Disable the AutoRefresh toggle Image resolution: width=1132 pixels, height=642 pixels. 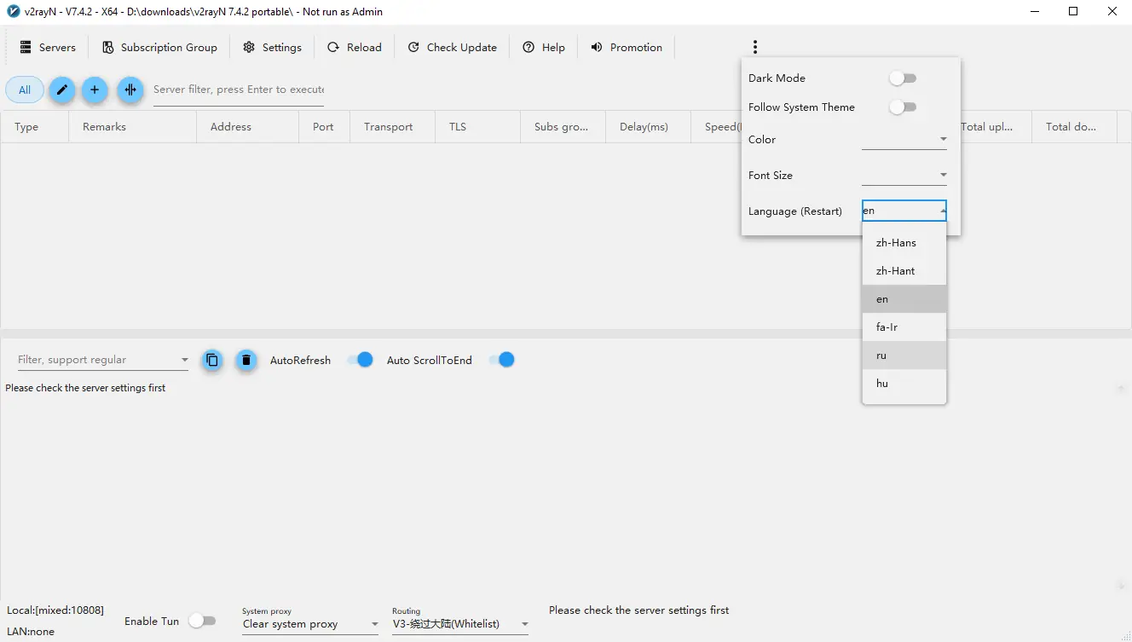[360, 360]
